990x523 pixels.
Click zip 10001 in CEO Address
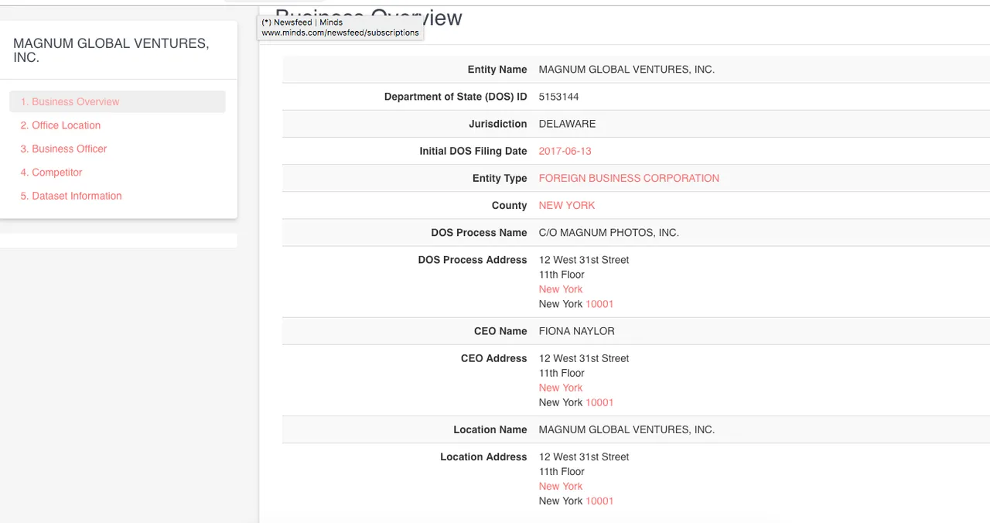click(599, 402)
